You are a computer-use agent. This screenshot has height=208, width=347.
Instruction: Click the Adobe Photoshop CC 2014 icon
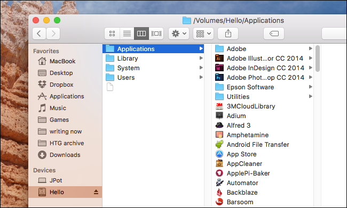(219, 78)
